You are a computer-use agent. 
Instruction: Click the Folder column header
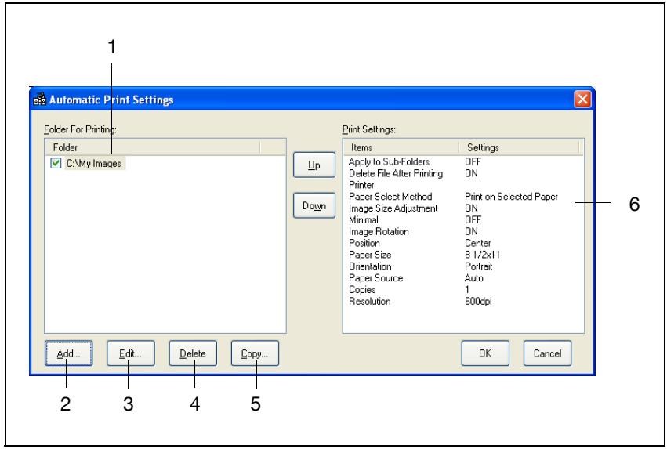click(x=152, y=147)
